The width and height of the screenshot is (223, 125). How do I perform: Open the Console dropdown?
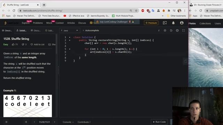68,122
